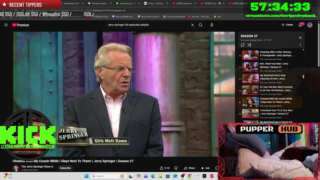Open 'Twitch Emote Resizer' bookmark
Image resolution: width=320 pixels, height=180 pixels.
174,16
